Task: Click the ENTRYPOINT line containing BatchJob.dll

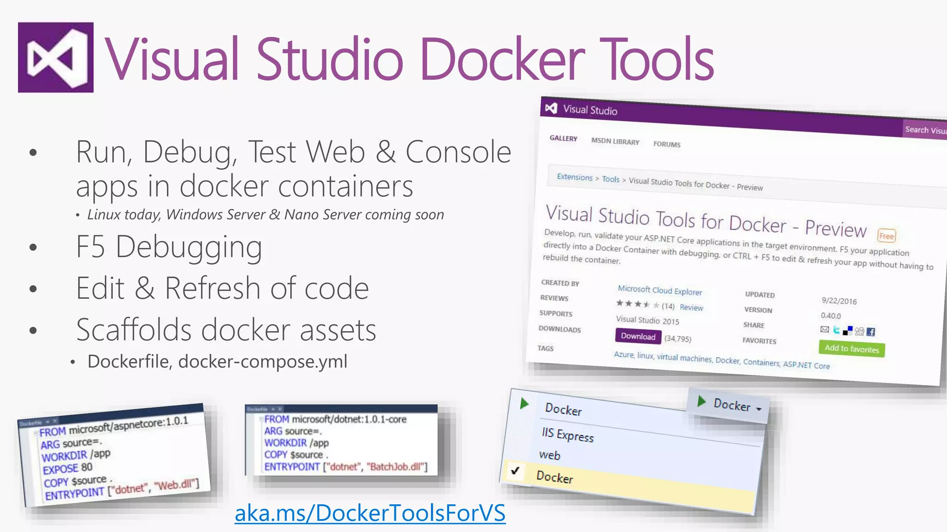Action: (x=346, y=467)
